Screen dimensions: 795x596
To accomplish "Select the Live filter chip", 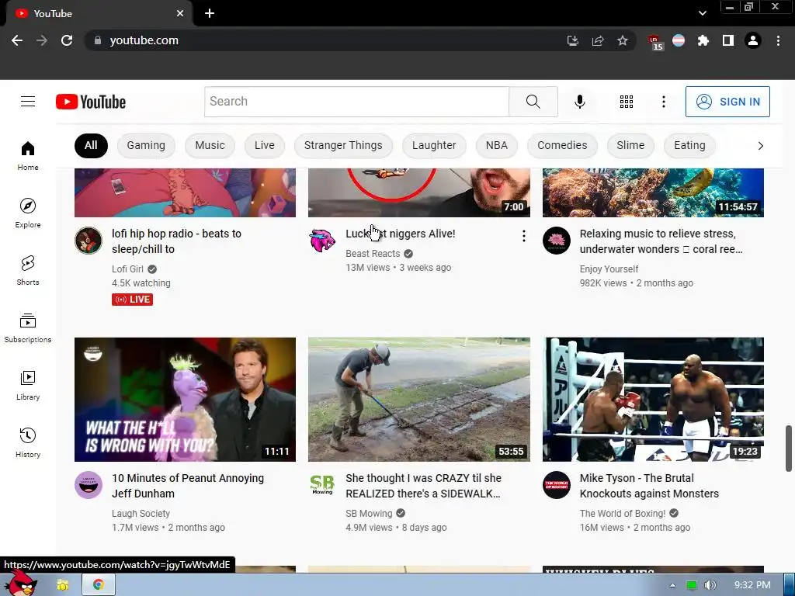I will (264, 145).
